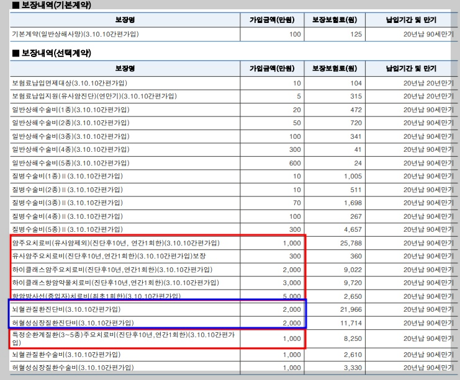Click premium value 2,650

click(353, 296)
